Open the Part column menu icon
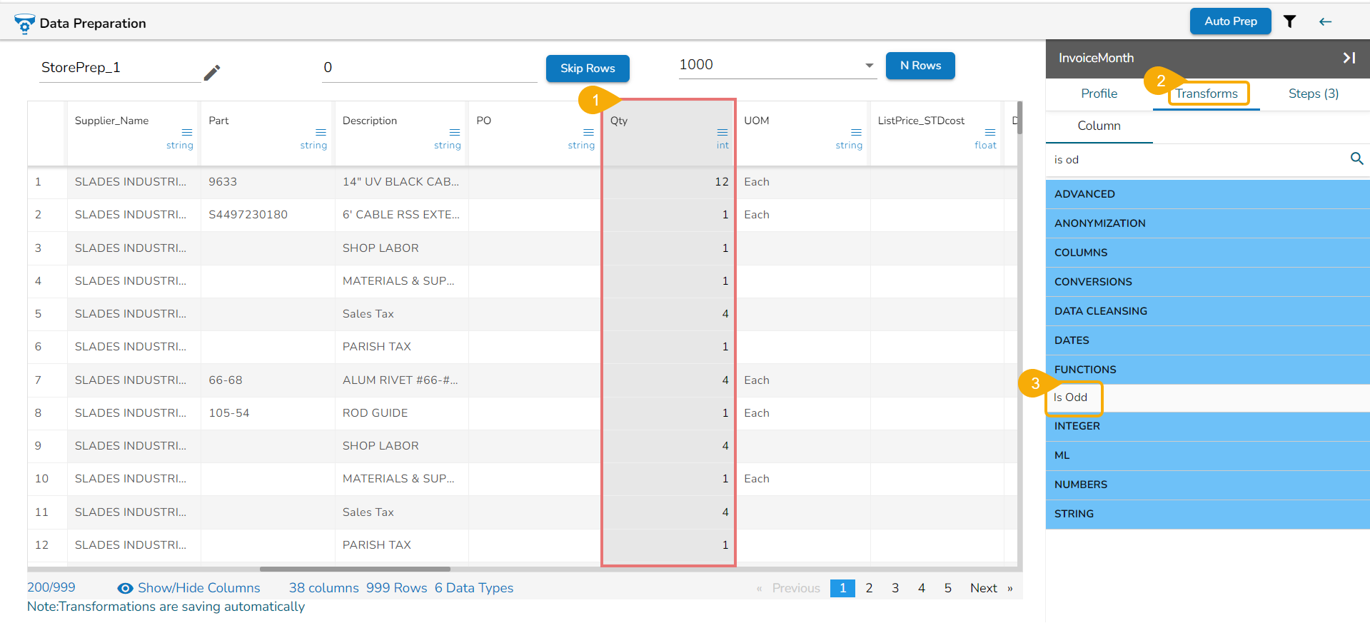Viewport: 1370px width, 623px height. (x=321, y=132)
